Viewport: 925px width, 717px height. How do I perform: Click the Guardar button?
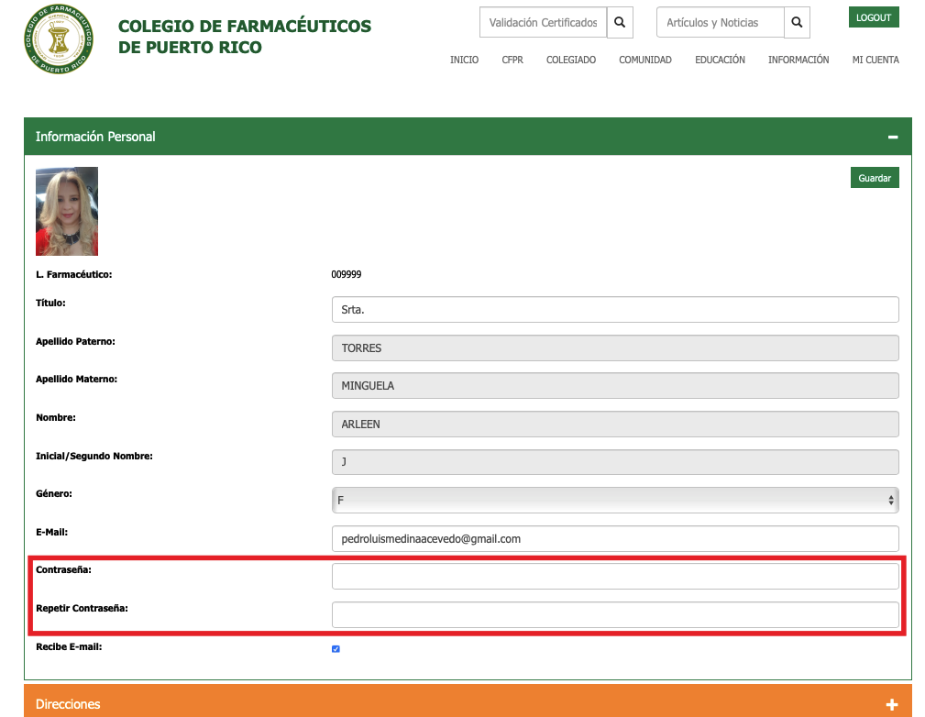tap(875, 178)
